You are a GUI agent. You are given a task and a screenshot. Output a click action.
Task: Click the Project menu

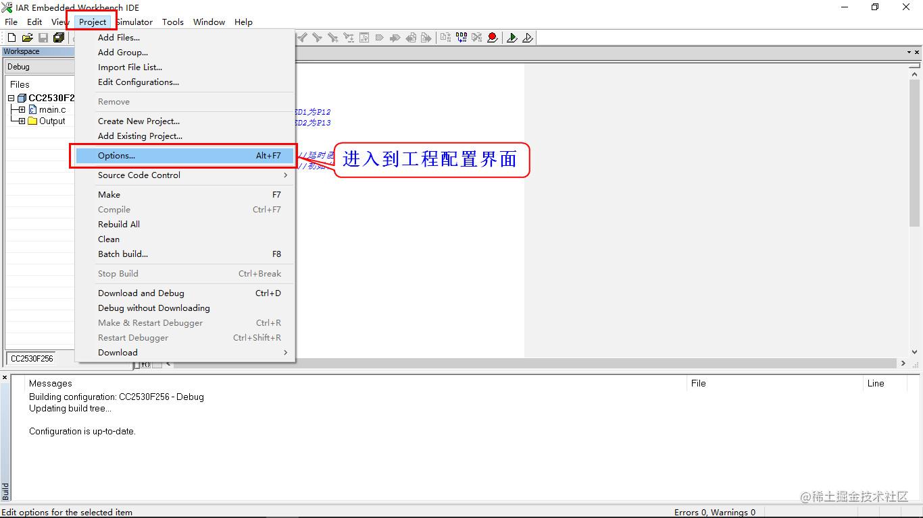coord(93,22)
